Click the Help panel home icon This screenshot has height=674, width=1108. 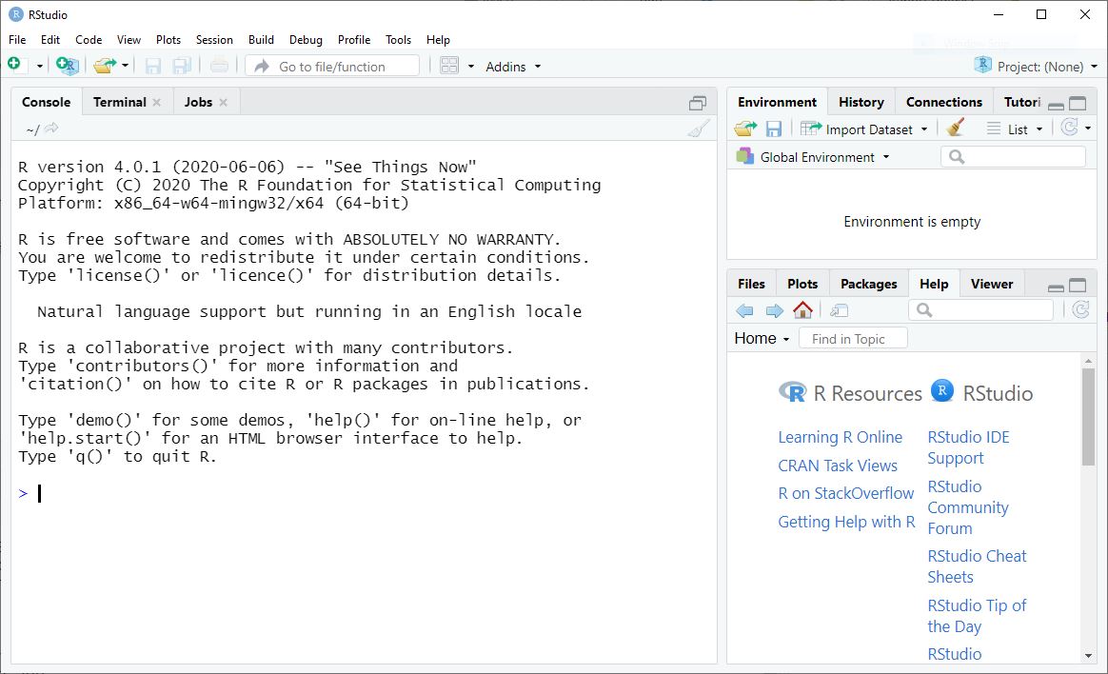[801, 310]
